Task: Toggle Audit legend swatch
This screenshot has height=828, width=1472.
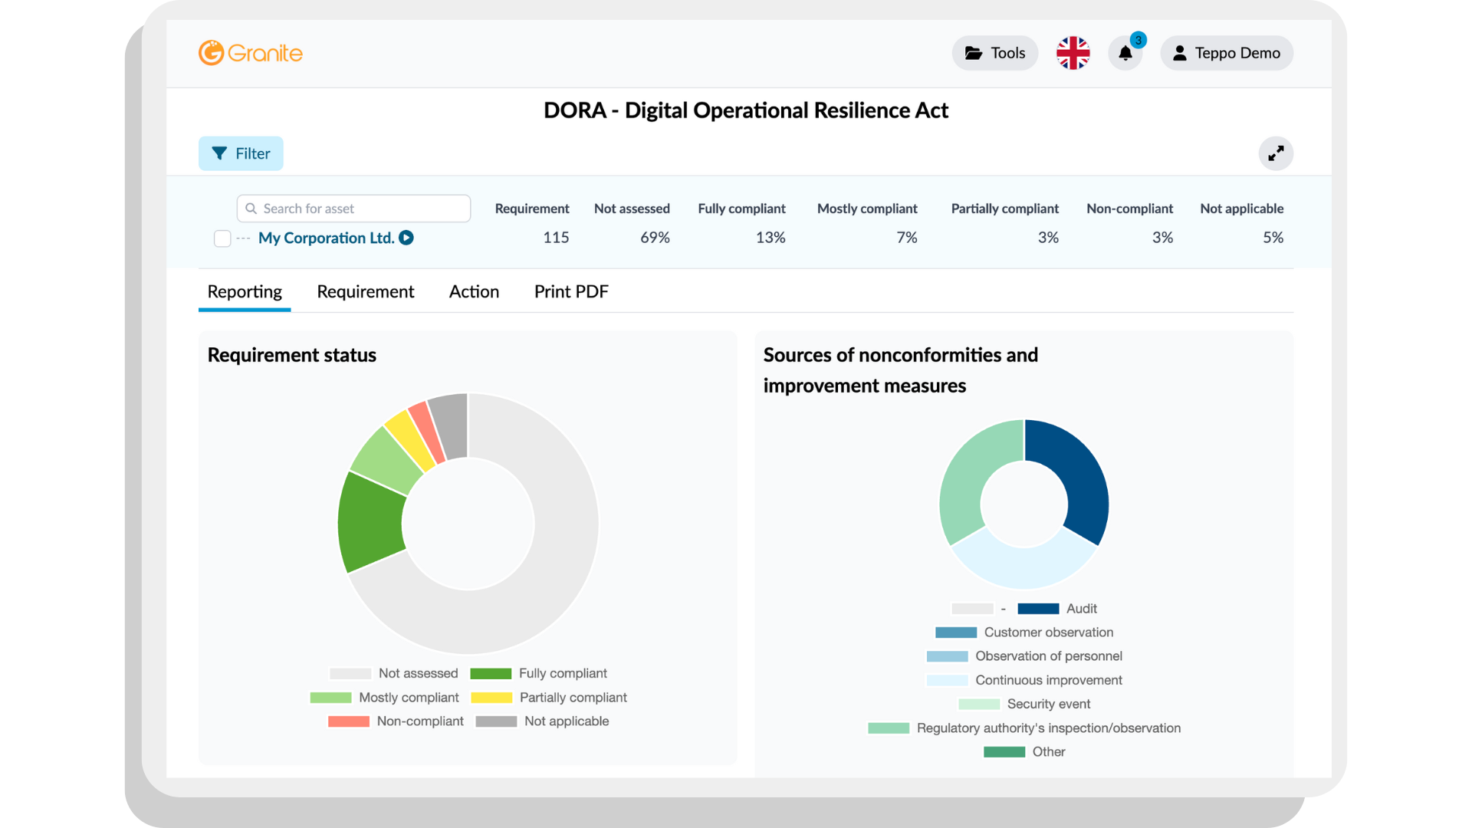Action: pyautogui.click(x=1038, y=609)
